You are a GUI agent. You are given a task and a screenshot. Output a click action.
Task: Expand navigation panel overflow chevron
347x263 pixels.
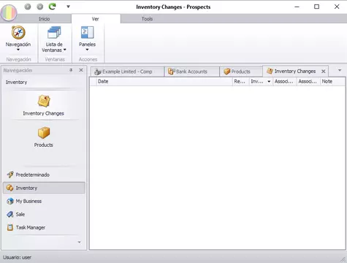80,242
